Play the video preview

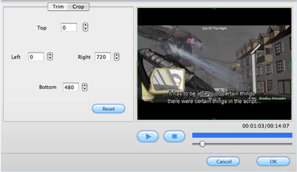[x=148, y=136]
